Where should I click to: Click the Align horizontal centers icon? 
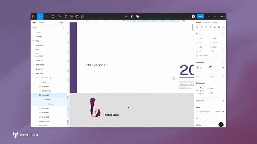click(x=202, y=27)
